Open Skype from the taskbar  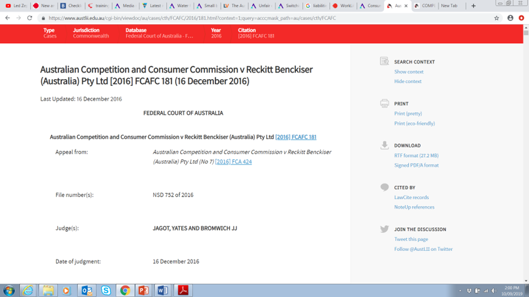click(106, 290)
